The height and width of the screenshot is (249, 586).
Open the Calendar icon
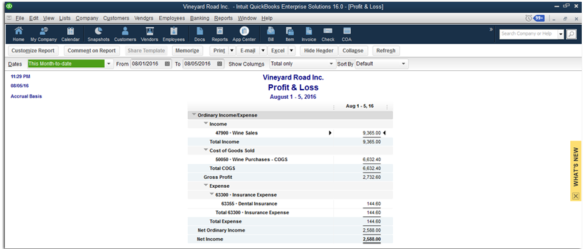click(x=71, y=34)
